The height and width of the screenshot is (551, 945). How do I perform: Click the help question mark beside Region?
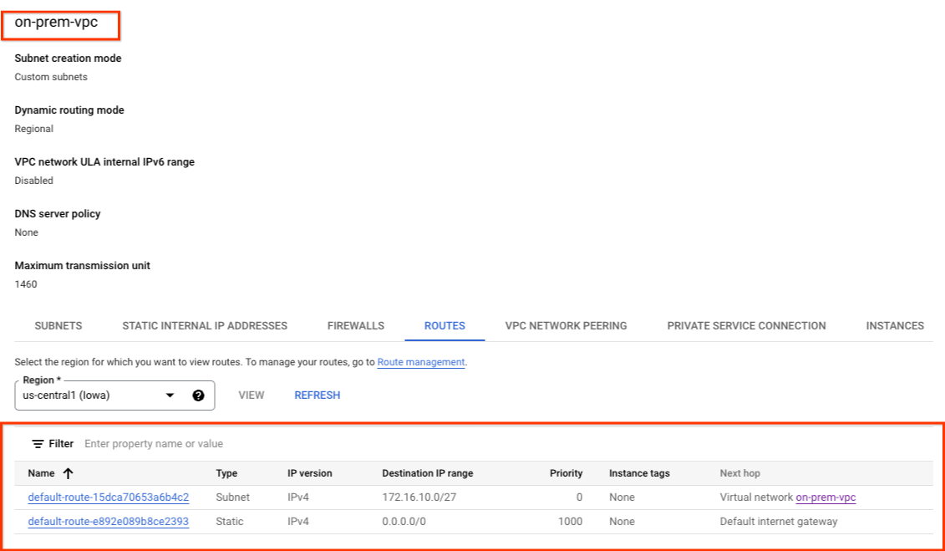click(198, 395)
